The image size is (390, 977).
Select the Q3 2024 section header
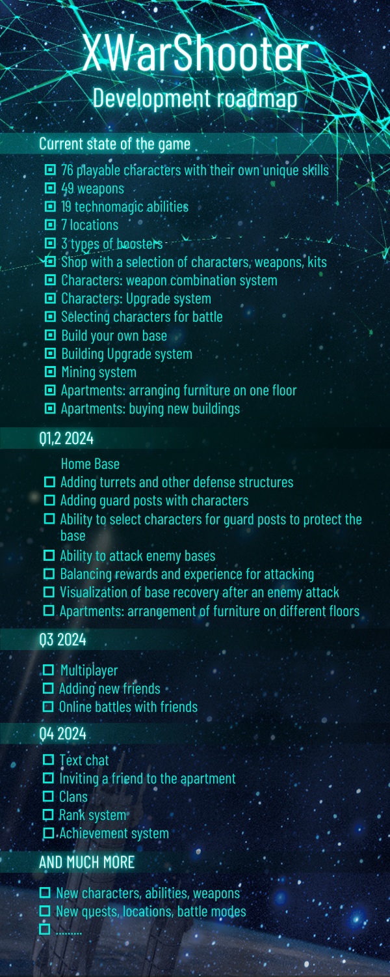[62, 640]
